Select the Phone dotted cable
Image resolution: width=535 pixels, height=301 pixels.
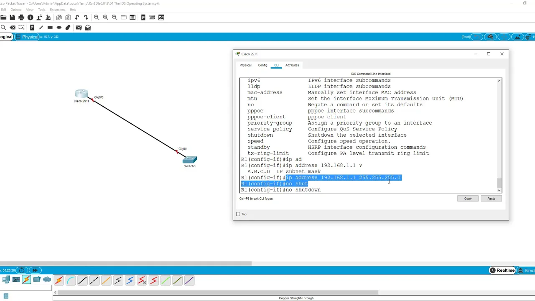118,281
